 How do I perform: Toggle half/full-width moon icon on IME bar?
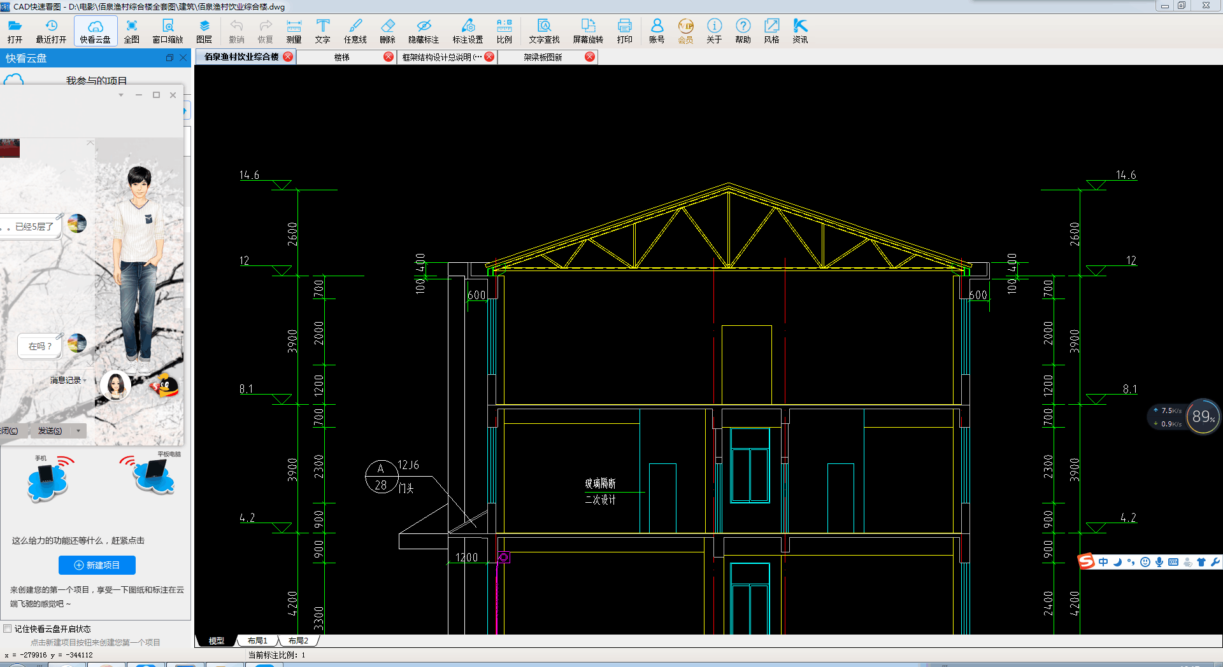click(1117, 562)
